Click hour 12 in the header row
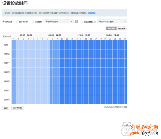This screenshot has width=161, height=139. (72, 39)
